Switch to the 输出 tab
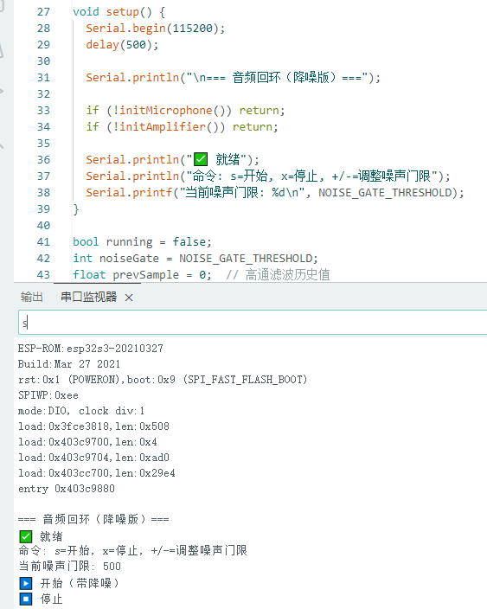This screenshot has height=609, width=487. click(x=31, y=297)
